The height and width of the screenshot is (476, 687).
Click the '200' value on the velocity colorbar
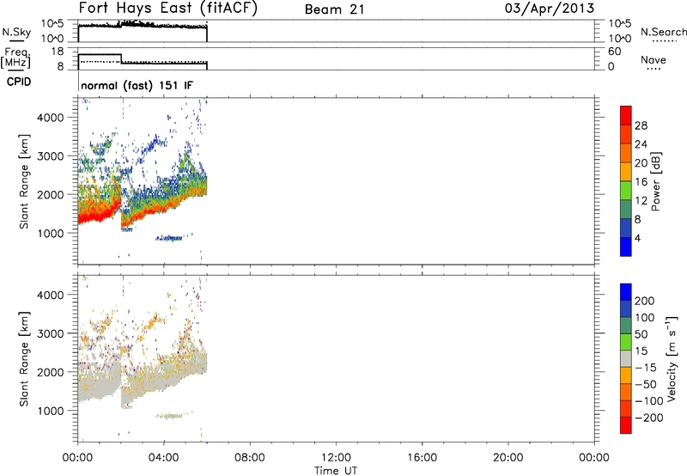[x=645, y=301]
